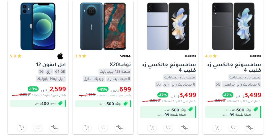Open the graphite Galaxy Z Flip 4 image
Viewport: 269px width, 135px height.
[x=233, y=26]
